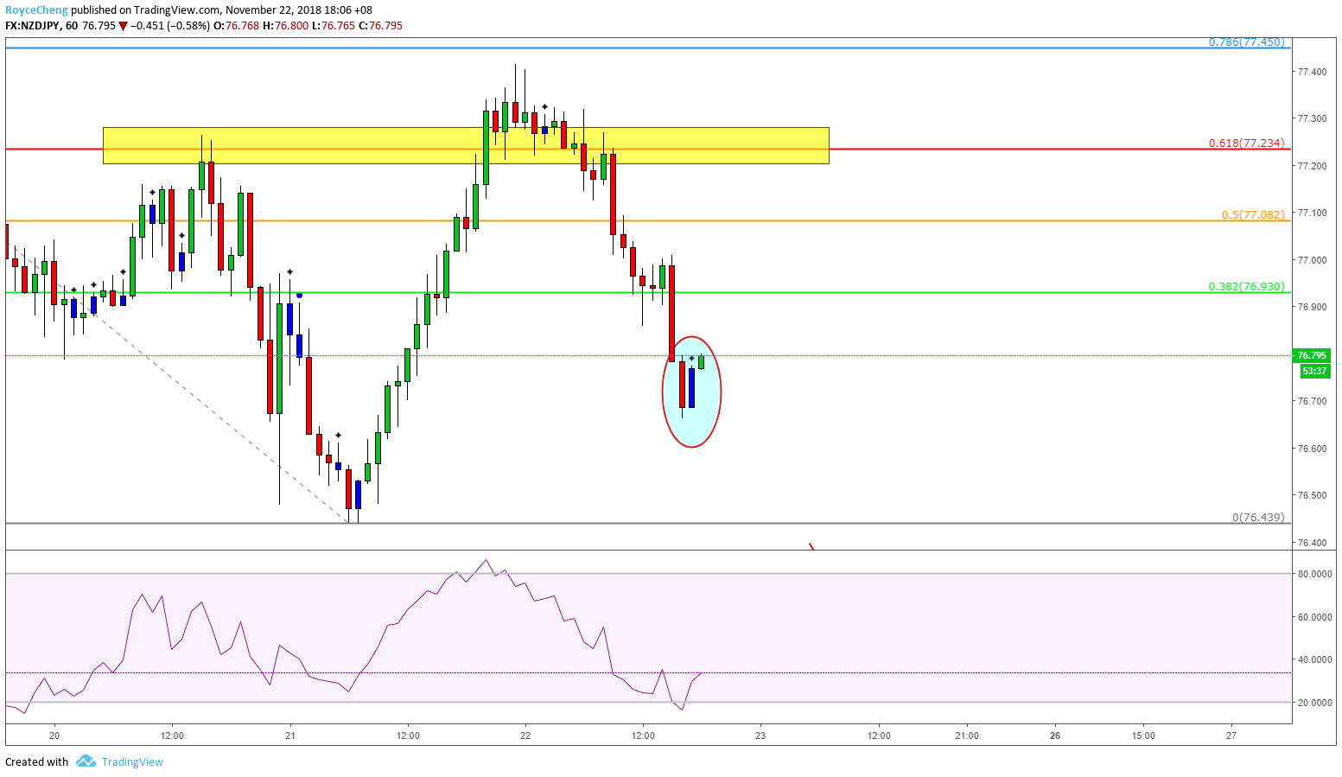Click the closing price value C:76.795
The height and width of the screenshot is (777, 1342).
[x=382, y=26]
